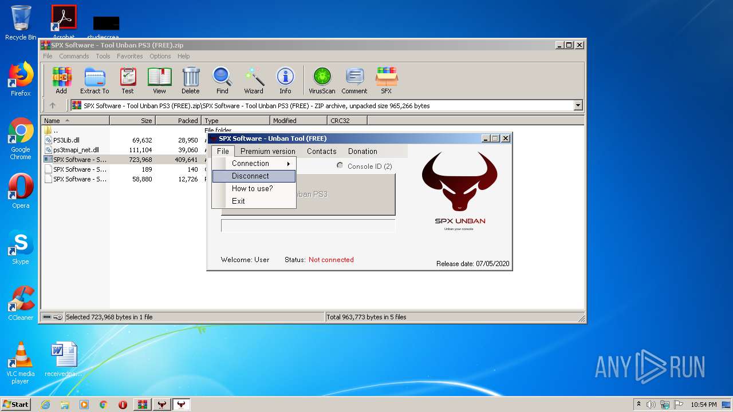Sort by CRC32 column header

pyautogui.click(x=347, y=120)
